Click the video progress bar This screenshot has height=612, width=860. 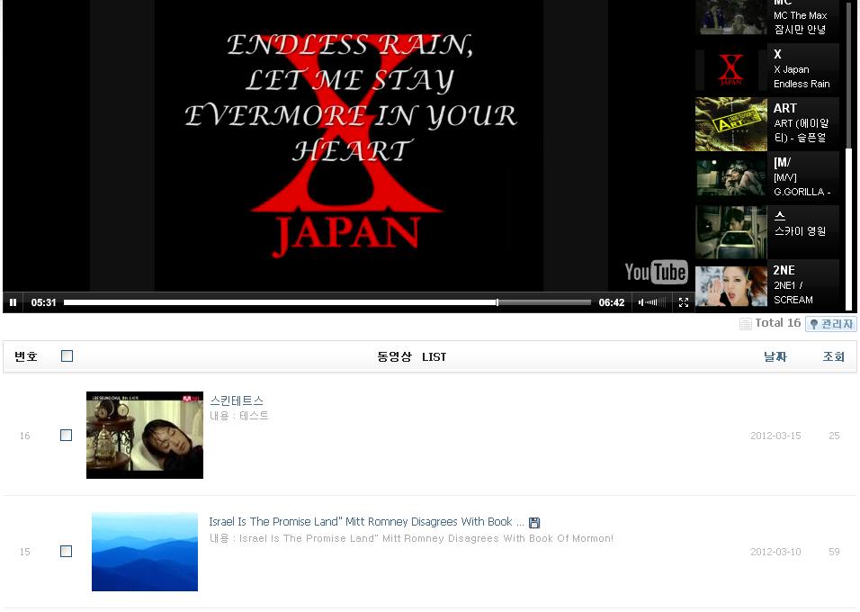click(x=327, y=302)
